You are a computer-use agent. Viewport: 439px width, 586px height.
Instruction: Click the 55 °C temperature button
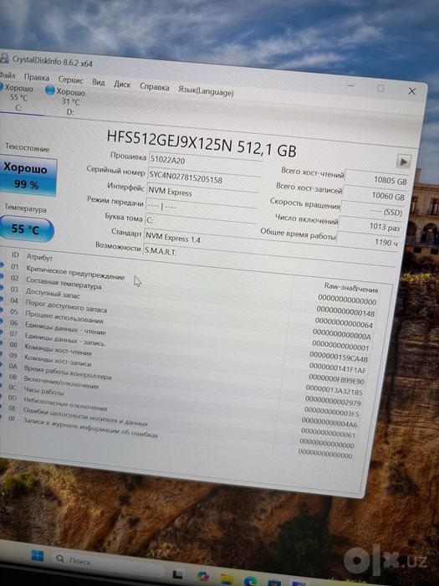25,229
